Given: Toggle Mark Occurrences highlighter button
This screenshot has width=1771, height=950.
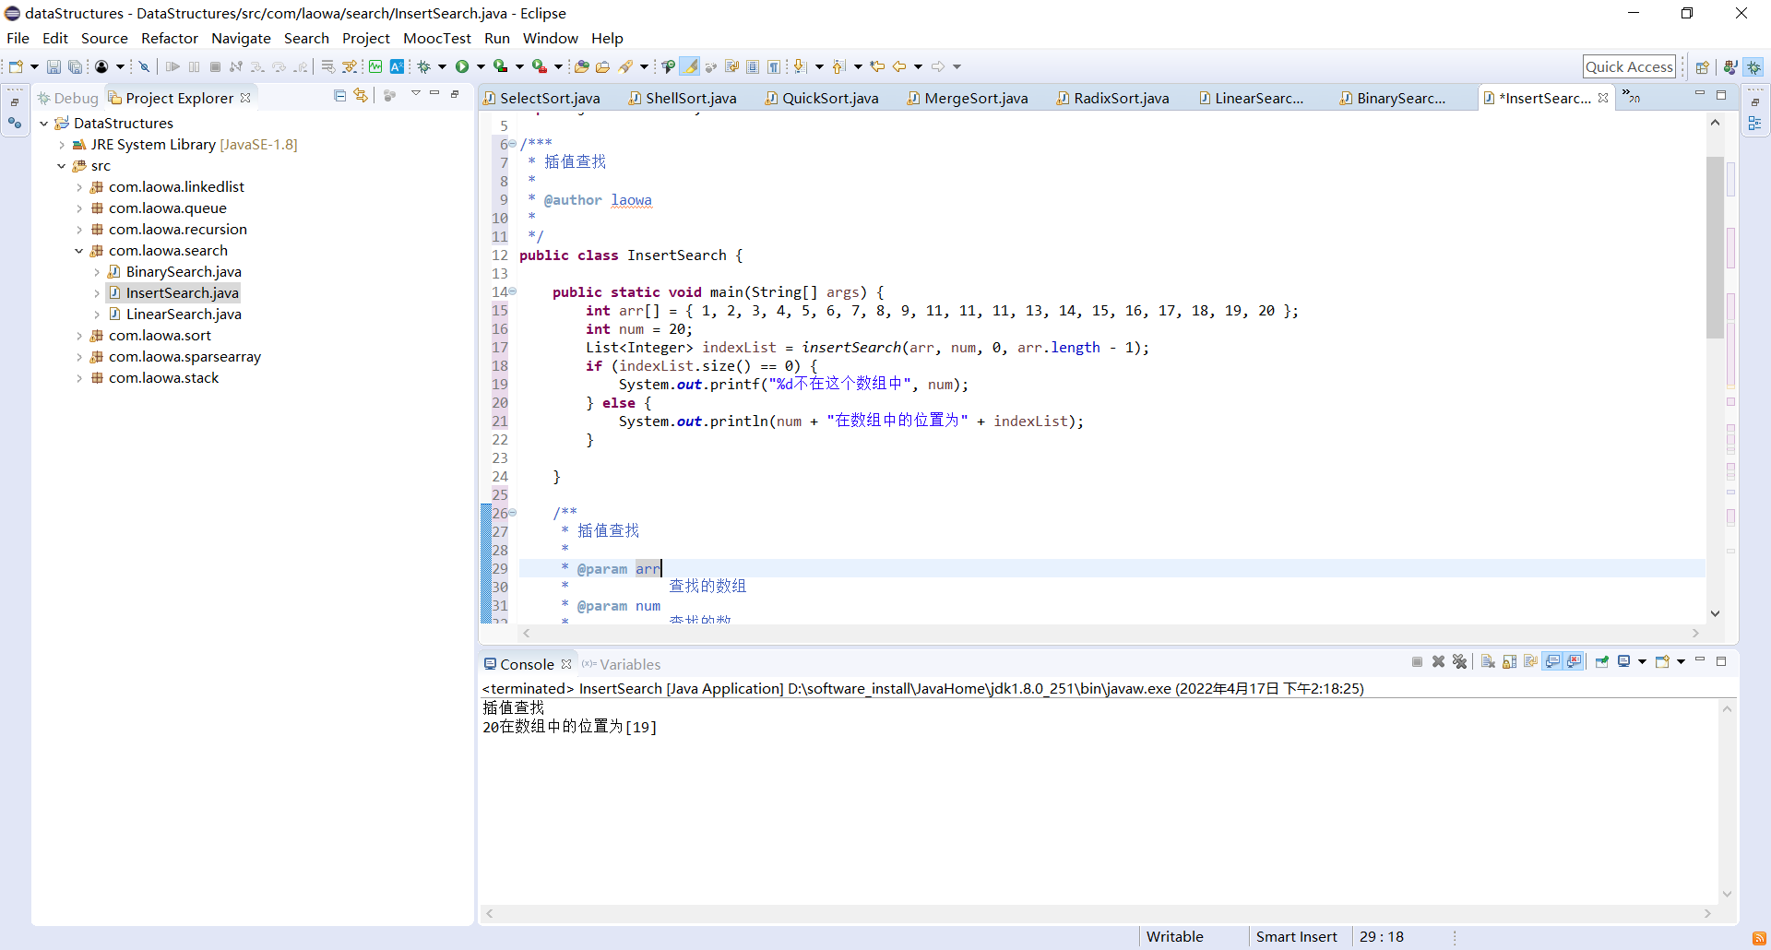Looking at the screenshot, I should (x=689, y=66).
